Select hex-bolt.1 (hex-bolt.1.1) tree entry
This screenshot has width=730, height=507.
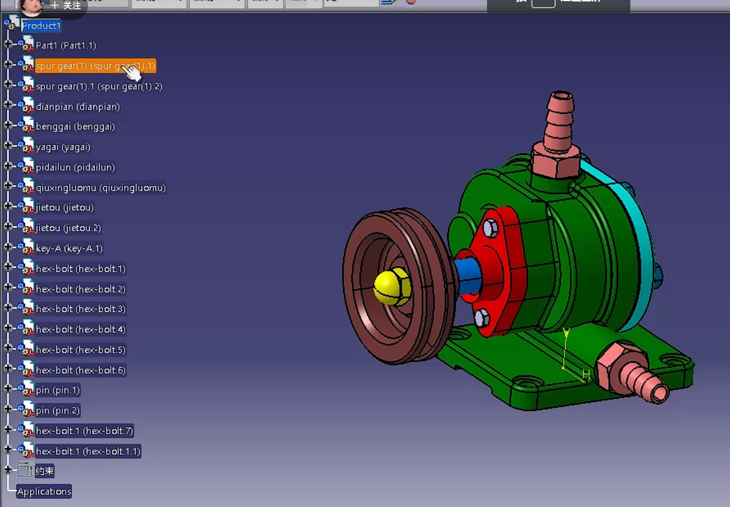(x=88, y=451)
